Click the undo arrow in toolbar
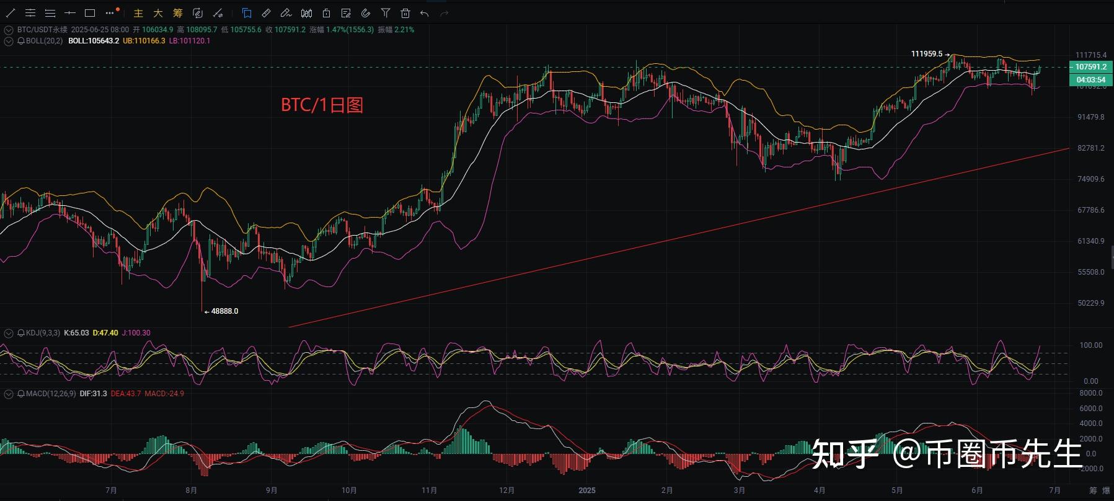Viewport: 1114px width, 501px height. click(425, 13)
